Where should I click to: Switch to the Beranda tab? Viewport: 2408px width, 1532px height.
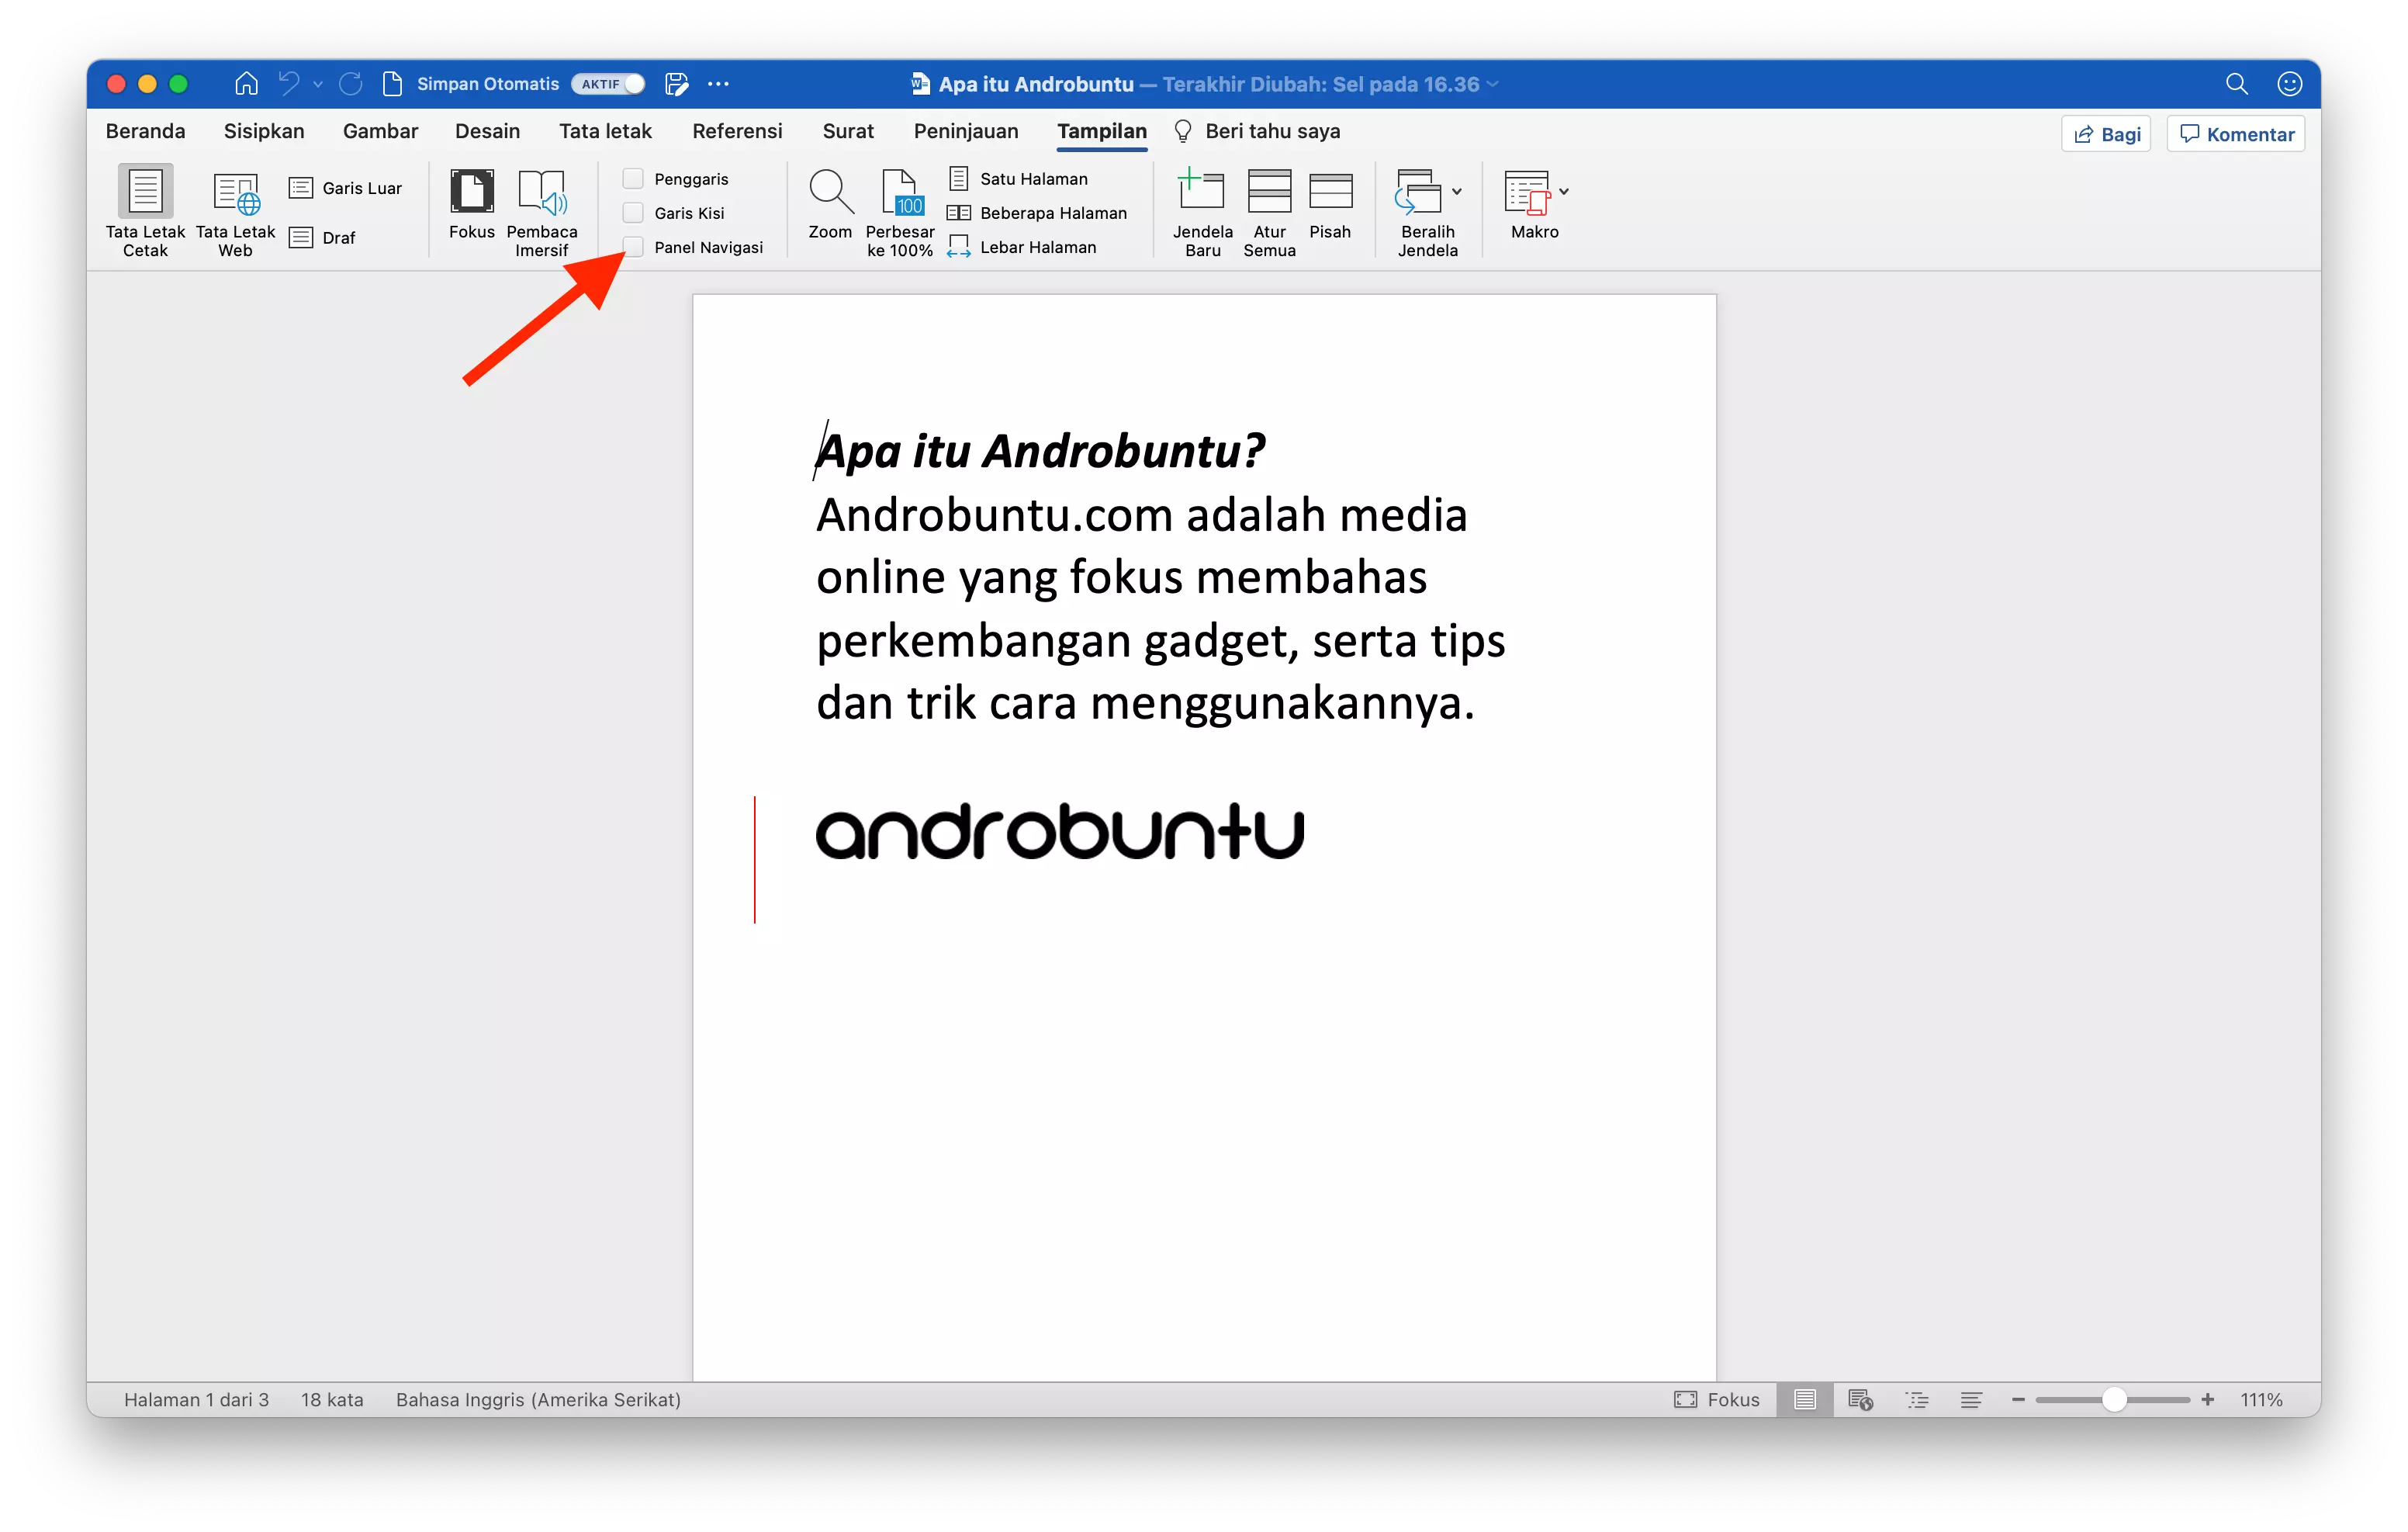click(145, 131)
